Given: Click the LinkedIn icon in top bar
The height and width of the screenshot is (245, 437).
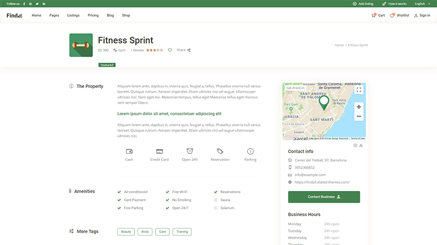Looking at the screenshot, I should [44, 4].
